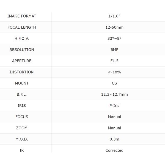
Task: Click the FOCUS row's Manual value
Action: pos(114,117)
